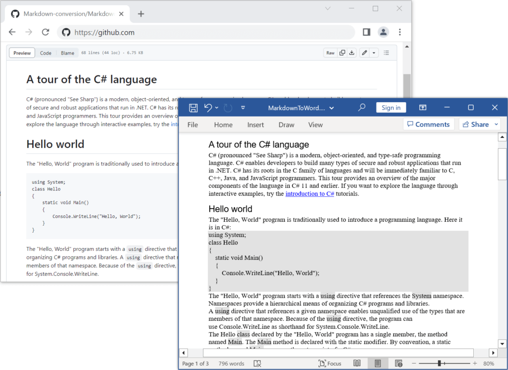508x370 pixels.
Task: Switch to Read Mode view
Action: pos(357,364)
